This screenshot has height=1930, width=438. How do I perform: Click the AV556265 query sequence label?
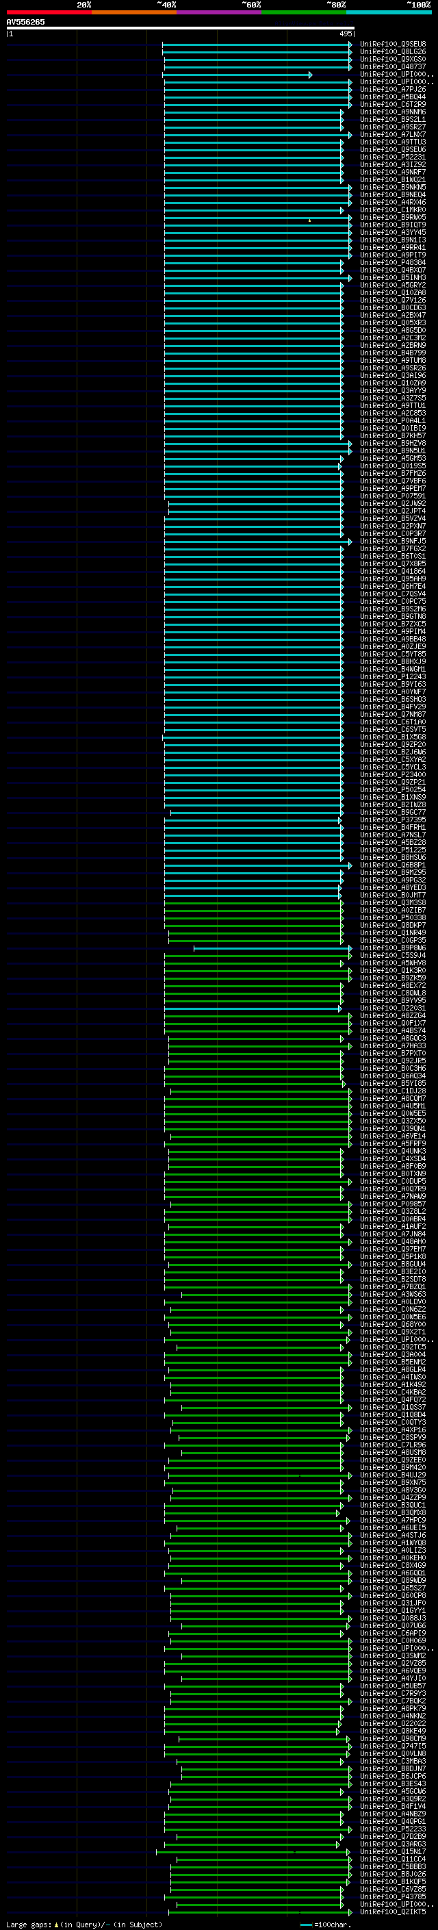pos(25,23)
